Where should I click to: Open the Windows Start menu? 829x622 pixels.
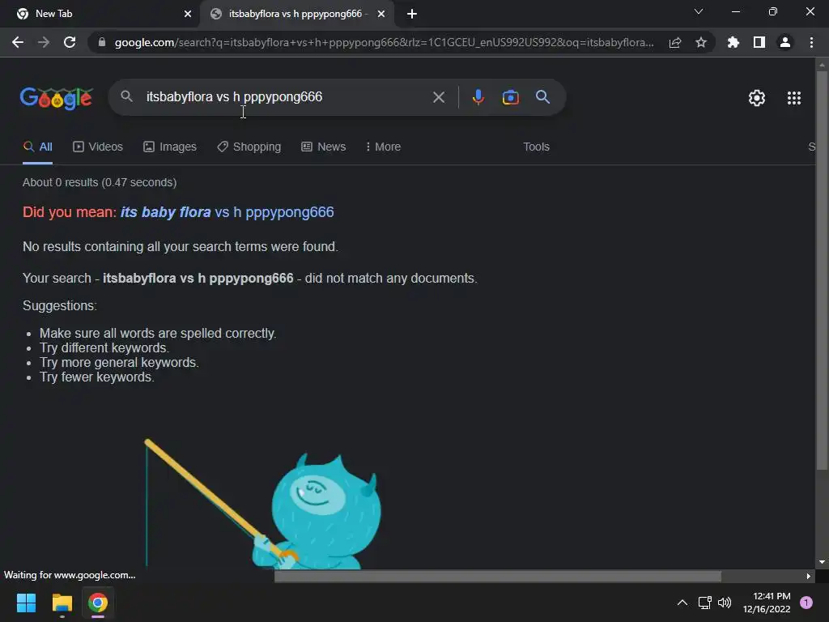point(26,603)
